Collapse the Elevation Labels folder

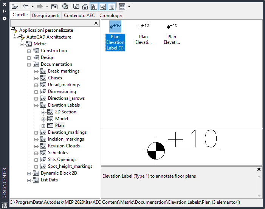[36, 105]
